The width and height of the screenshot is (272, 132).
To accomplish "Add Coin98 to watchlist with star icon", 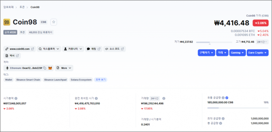I will (54, 22).
